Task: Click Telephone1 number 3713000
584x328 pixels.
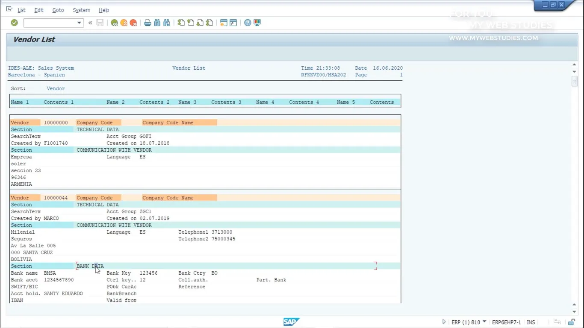Action: click(222, 232)
